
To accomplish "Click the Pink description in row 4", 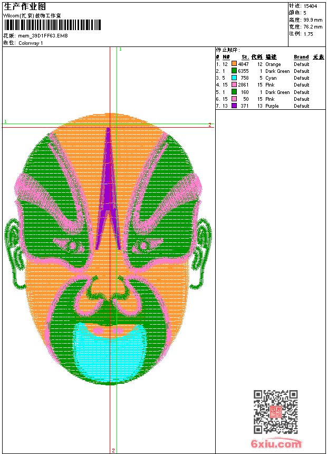I will [x=270, y=85].
